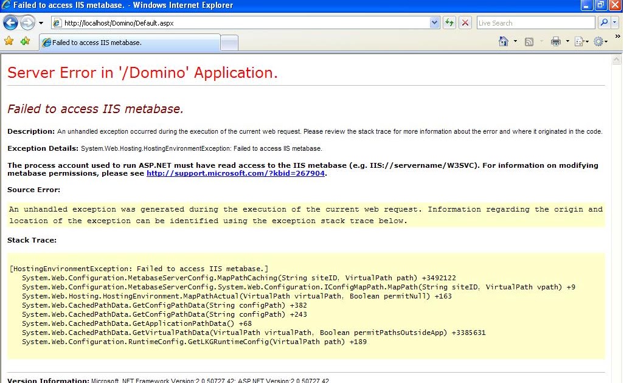The width and height of the screenshot is (624, 383).
Task: Click the Back navigation button
Action: [10, 22]
